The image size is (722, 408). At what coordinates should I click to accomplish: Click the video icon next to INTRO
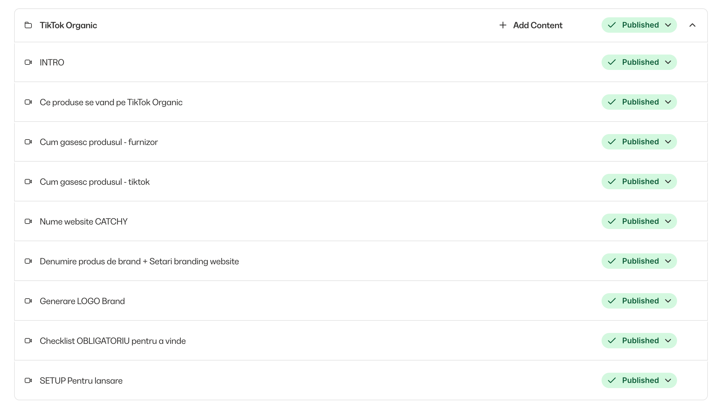pyautogui.click(x=28, y=62)
